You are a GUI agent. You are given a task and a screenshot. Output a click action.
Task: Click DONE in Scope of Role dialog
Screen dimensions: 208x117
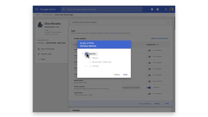125,75
